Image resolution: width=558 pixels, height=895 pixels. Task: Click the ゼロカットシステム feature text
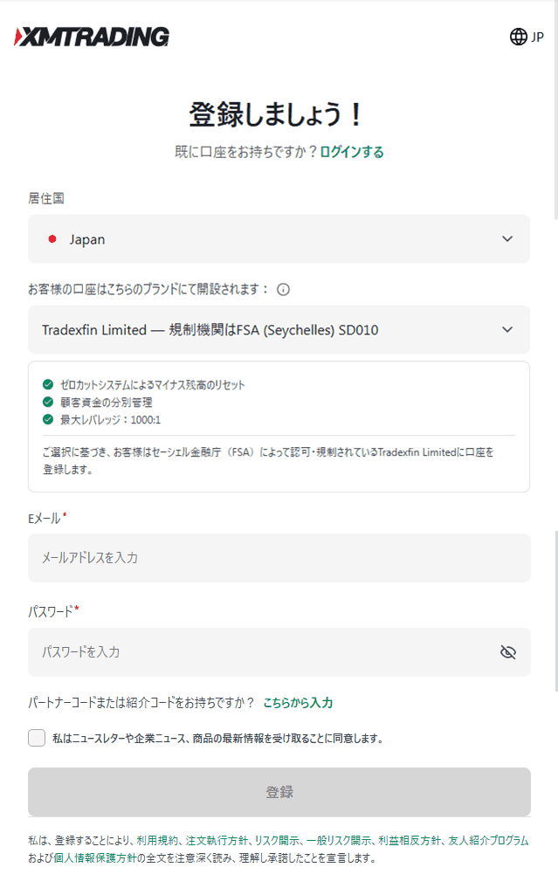[152, 385]
